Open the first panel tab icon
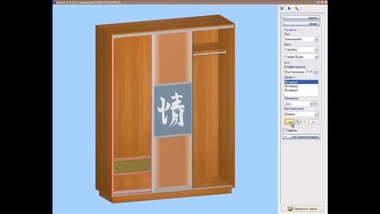 tap(283, 9)
